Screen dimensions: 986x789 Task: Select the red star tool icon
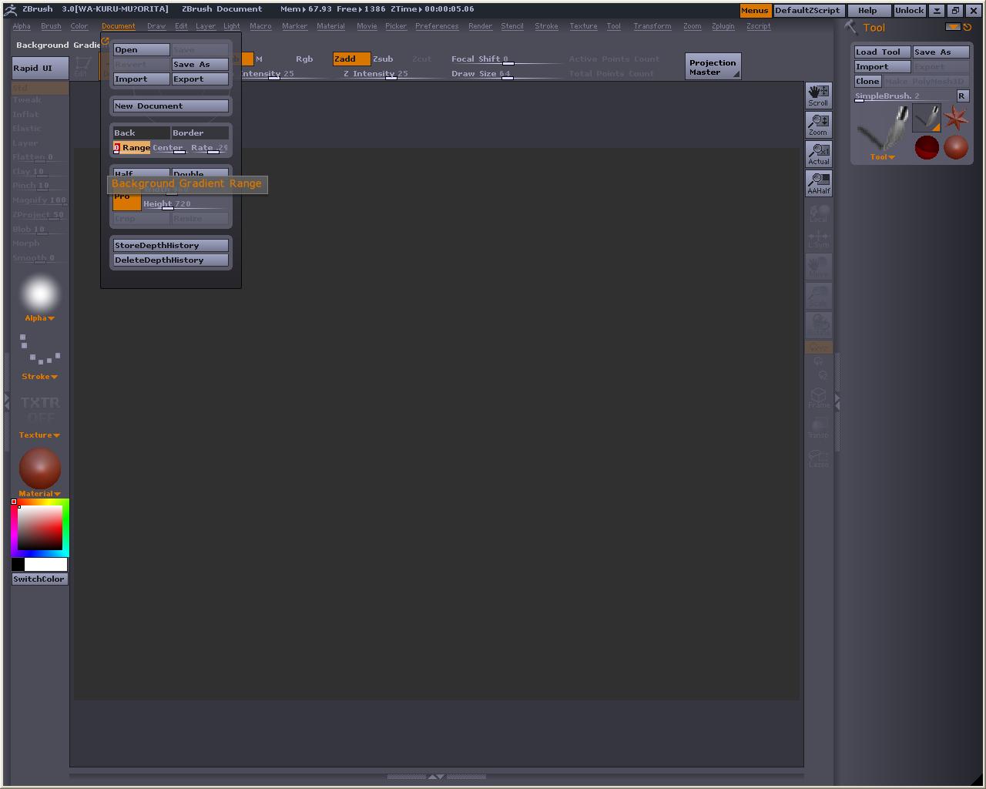click(956, 119)
